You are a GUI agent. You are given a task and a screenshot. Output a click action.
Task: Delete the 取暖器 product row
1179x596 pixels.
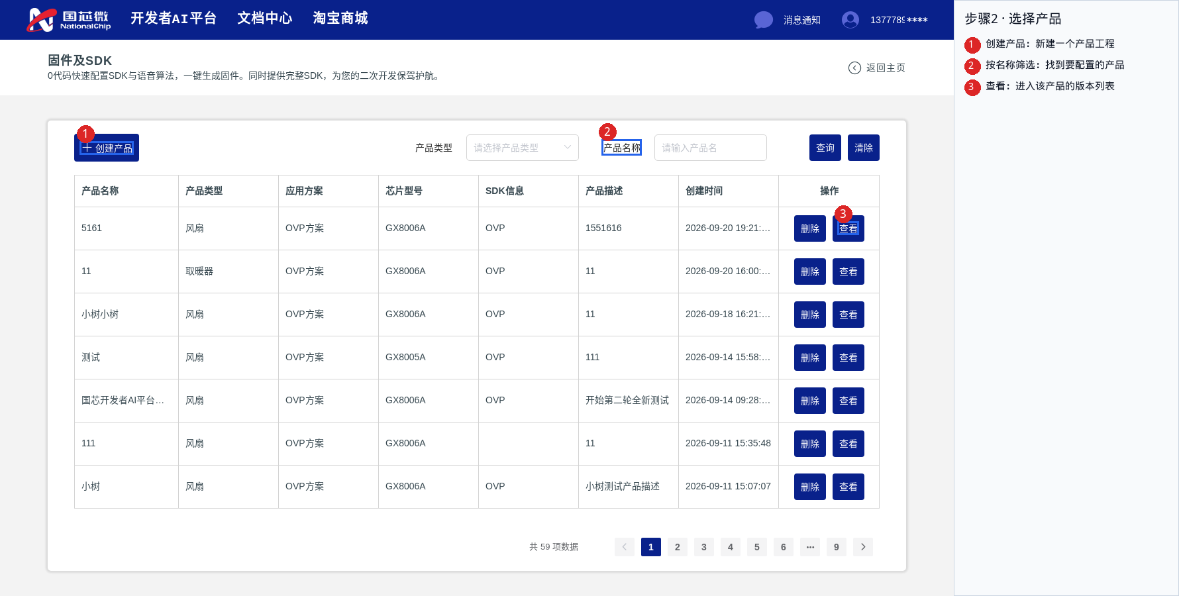810,272
